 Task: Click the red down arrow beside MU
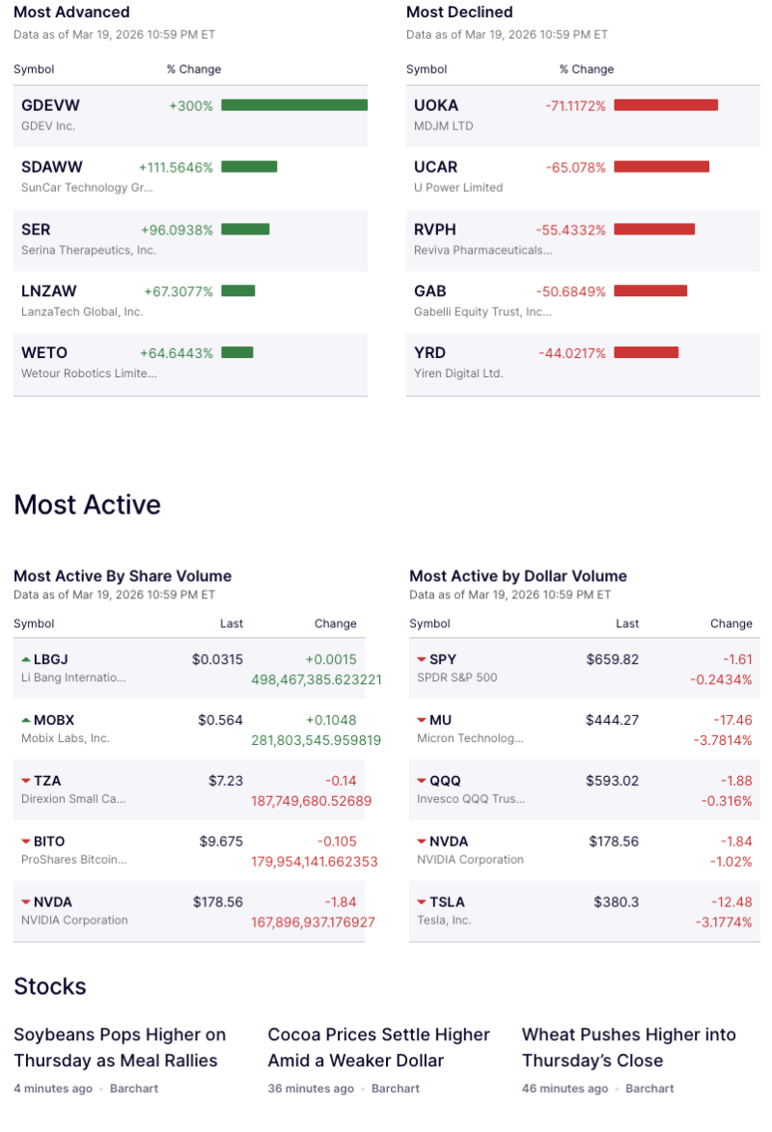tap(422, 721)
